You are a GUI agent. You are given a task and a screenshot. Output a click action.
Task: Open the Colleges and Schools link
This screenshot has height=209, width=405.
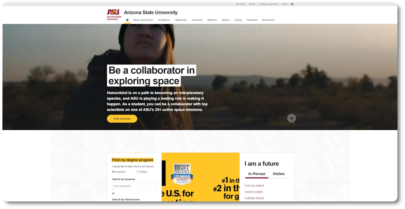268,4
